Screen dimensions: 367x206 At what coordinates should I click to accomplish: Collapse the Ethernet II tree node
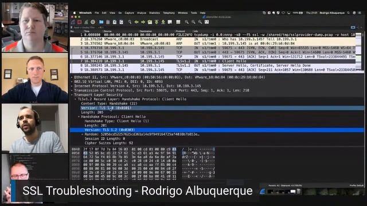pos(72,77)
